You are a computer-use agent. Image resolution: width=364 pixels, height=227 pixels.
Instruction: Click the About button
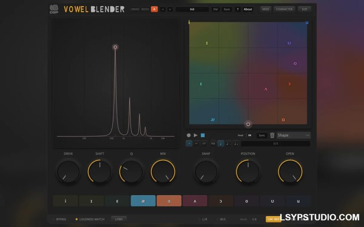(248, 9)
